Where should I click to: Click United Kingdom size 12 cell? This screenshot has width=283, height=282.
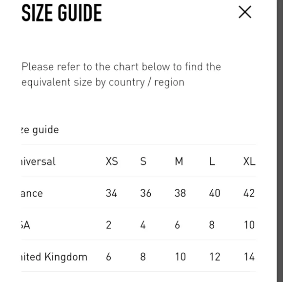[x=215, y=257]
